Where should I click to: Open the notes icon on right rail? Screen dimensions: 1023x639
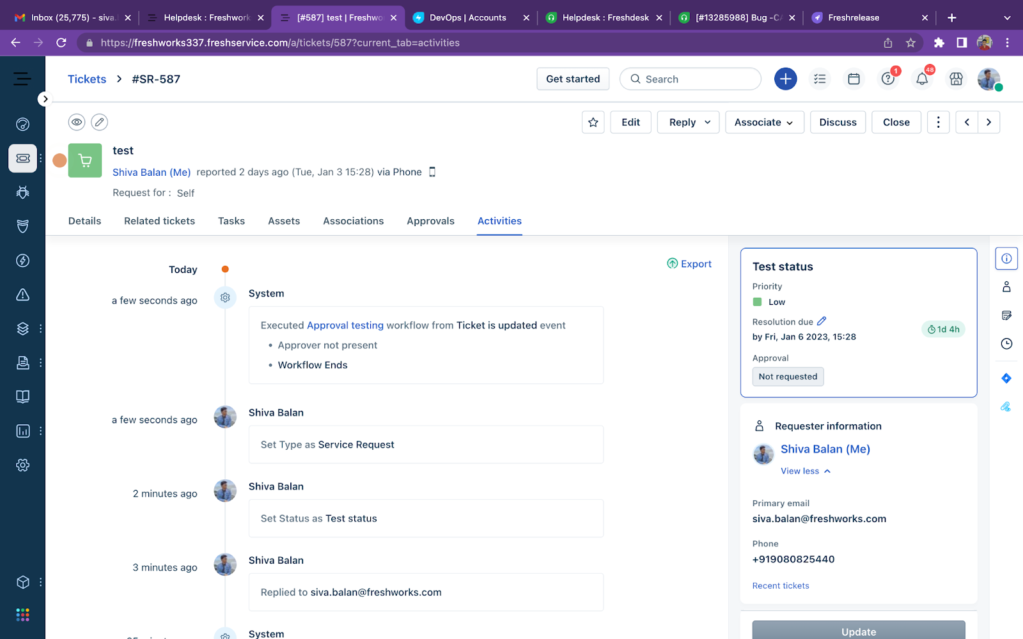point(1006,316)
